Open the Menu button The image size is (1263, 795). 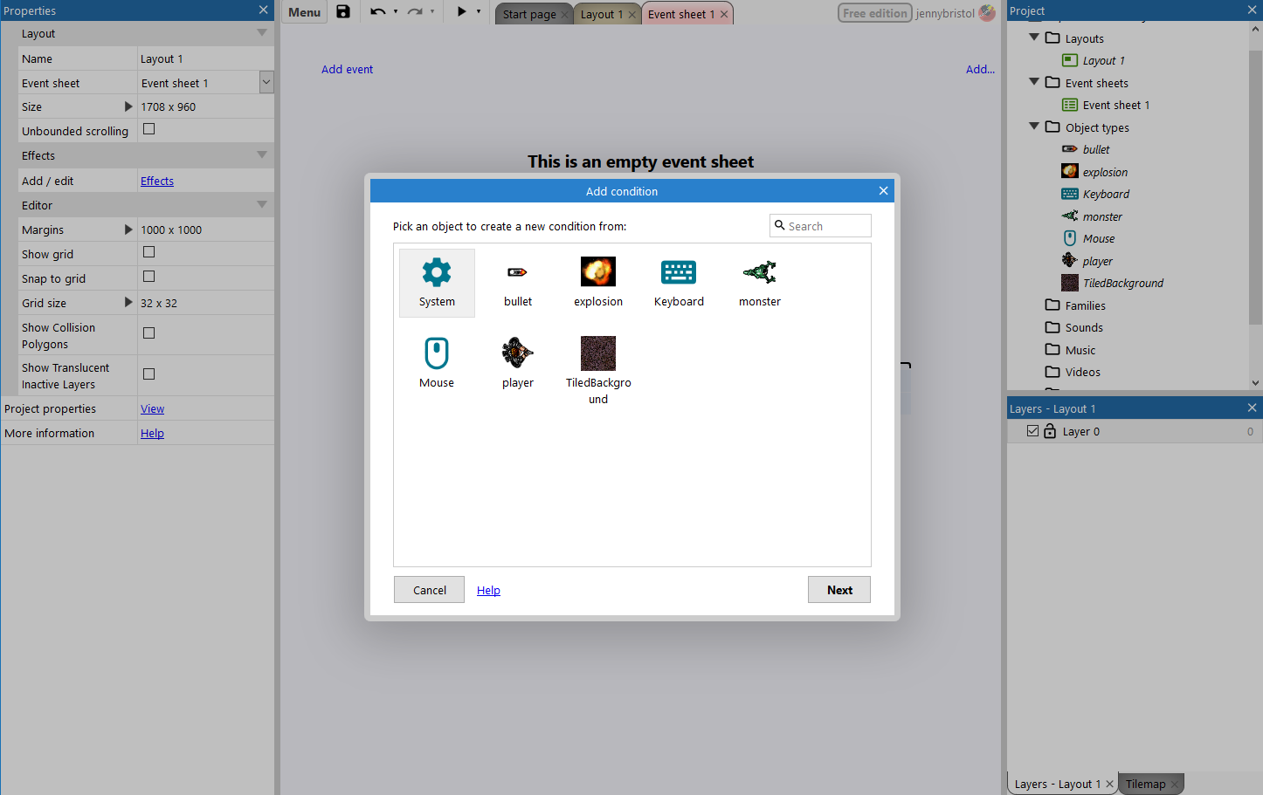[304, 12]
